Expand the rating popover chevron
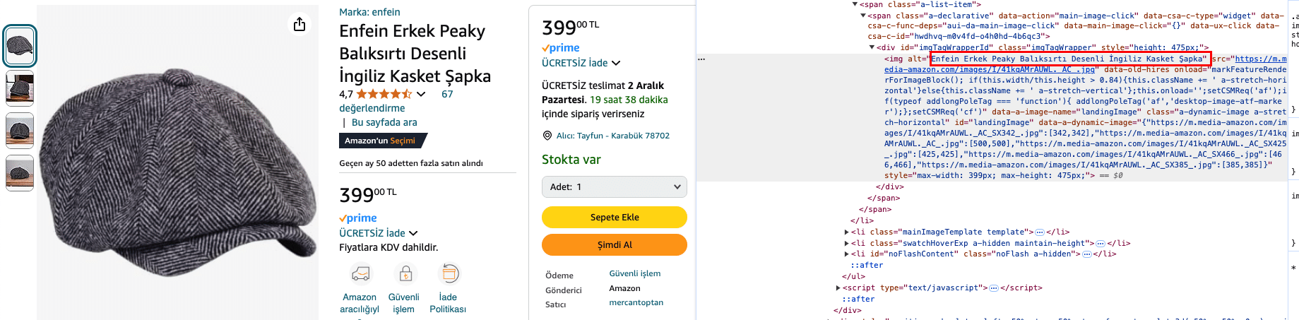 422,94
